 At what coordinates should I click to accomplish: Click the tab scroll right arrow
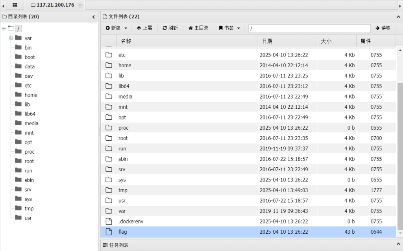pos(400,5)
